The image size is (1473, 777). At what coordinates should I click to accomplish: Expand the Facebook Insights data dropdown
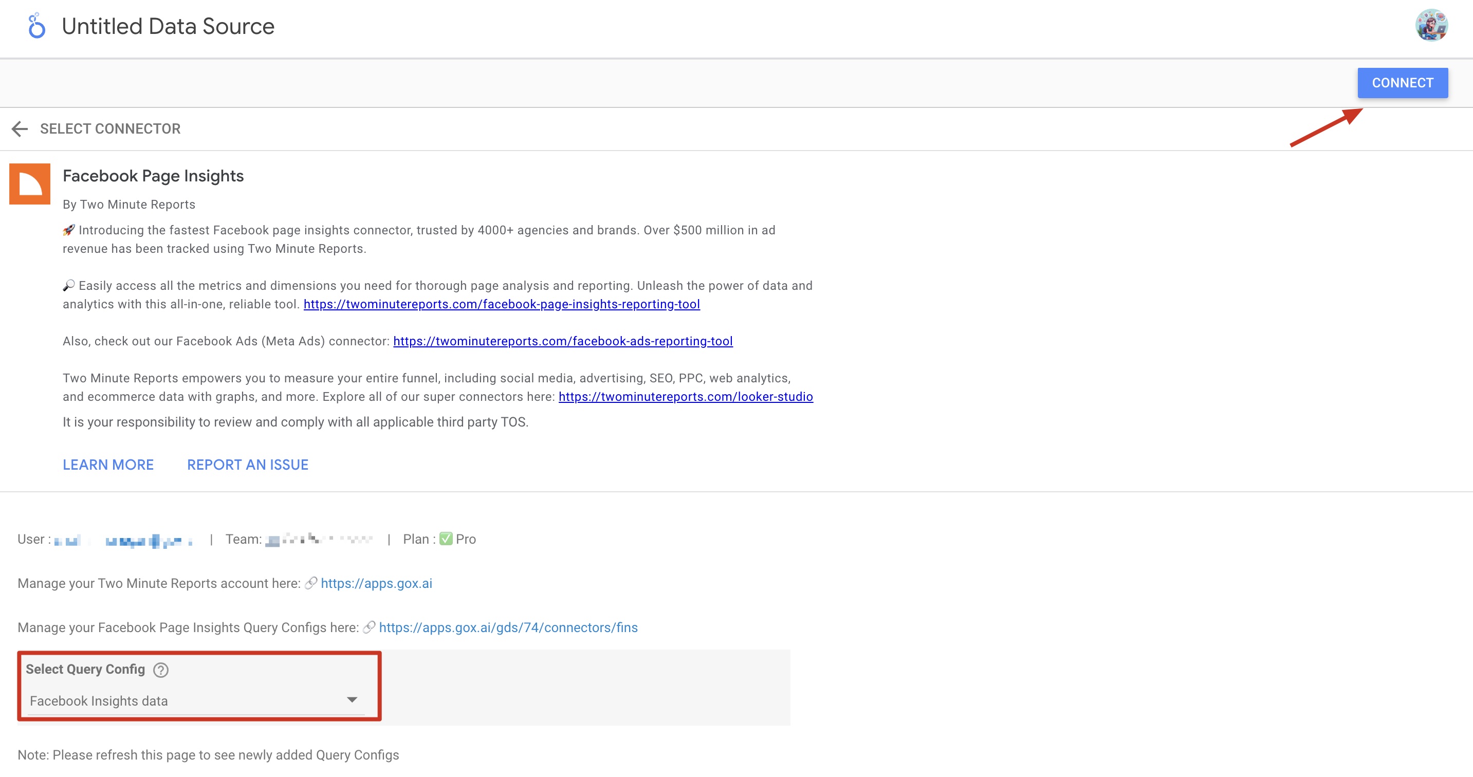[x=196, y=701]
